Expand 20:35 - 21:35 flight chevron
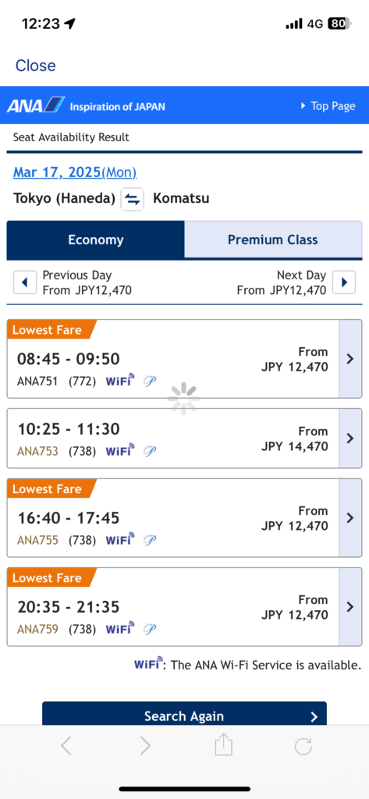The width and height of the screenshot is (369, 799). click(350, 607)
